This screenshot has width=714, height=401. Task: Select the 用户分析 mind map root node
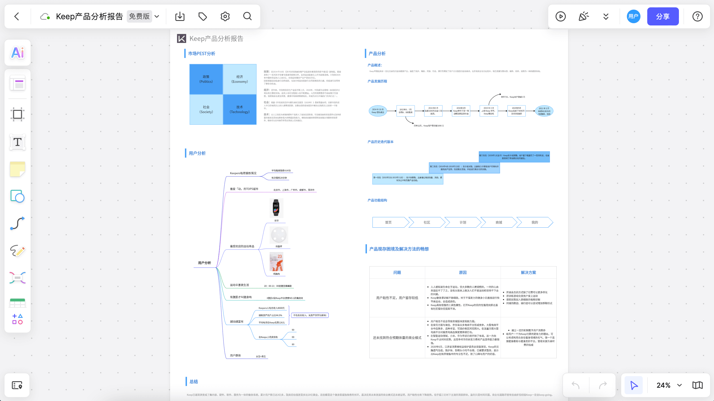coord(205,263)
